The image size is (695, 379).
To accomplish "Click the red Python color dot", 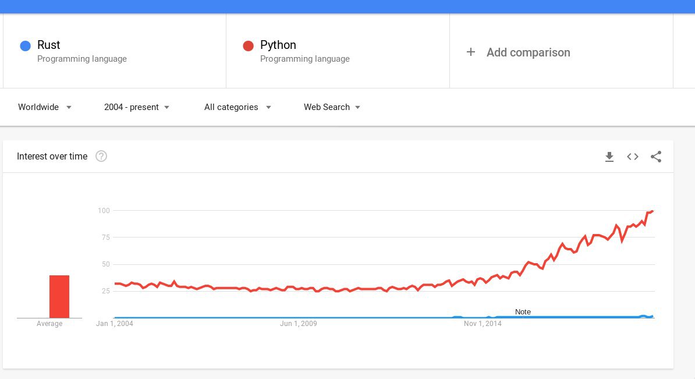I will tap(248, 46).
